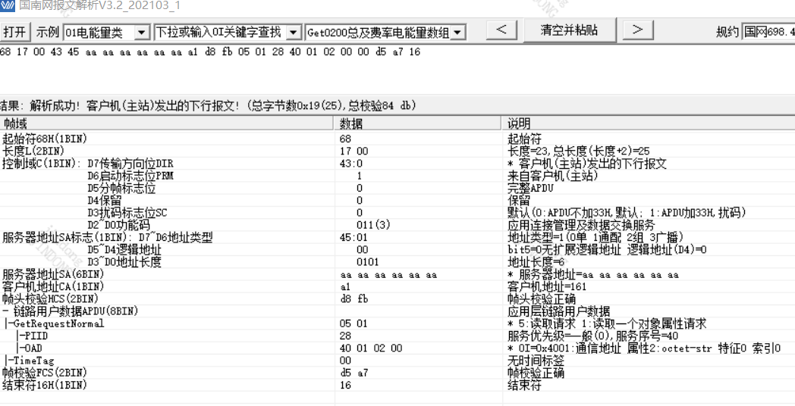Click the next '>' button

tap(638, 30)
